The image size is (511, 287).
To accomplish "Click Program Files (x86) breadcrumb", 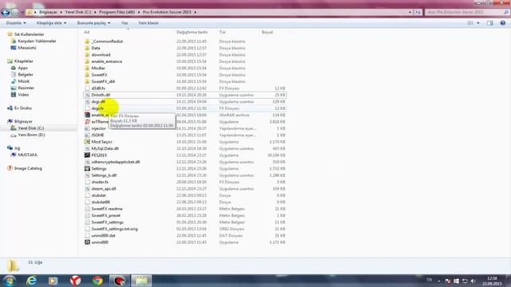I will tap(117, 12).
